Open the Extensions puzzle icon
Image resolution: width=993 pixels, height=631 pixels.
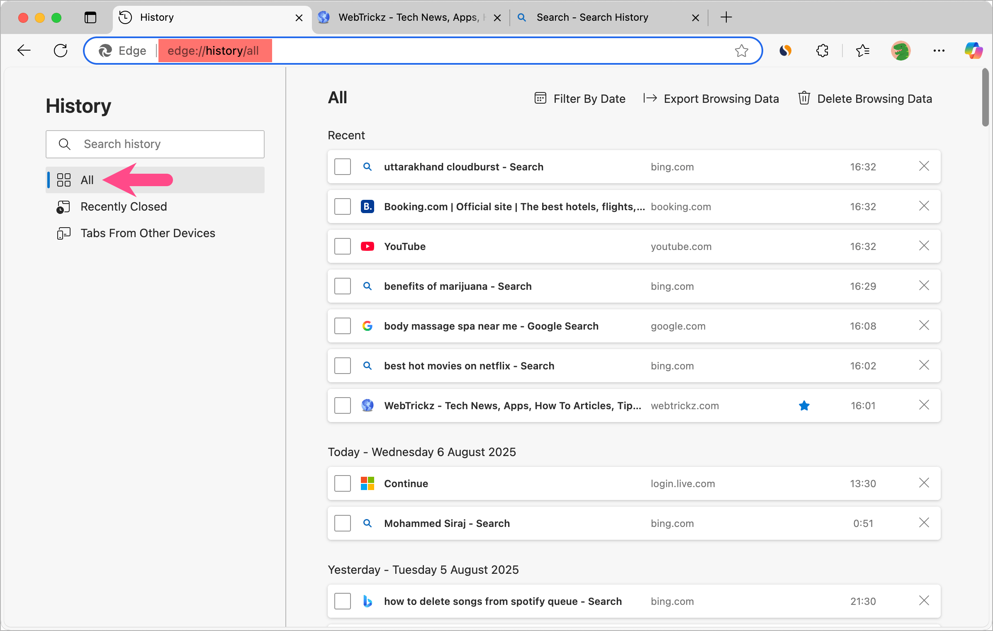click(x=822, y=51)
